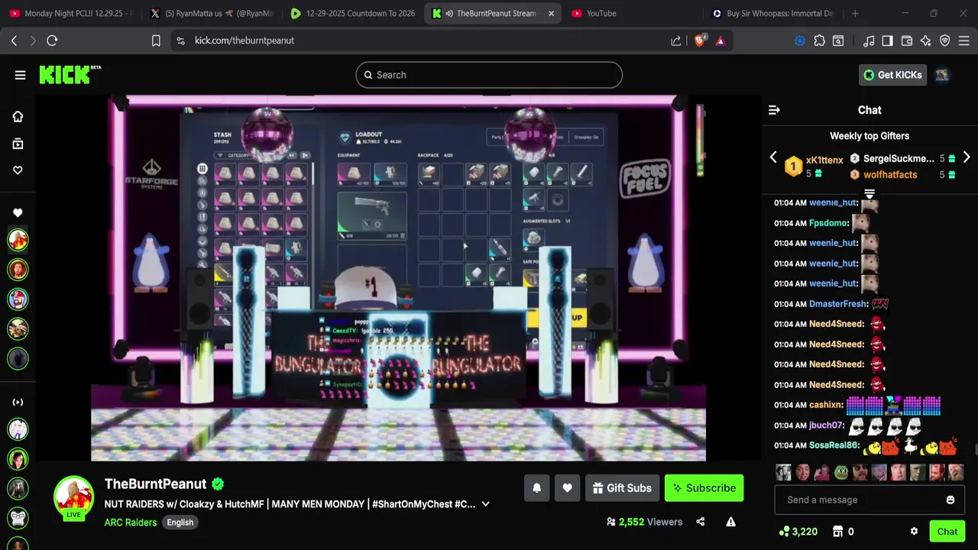Select the Pepe frog quick emote

click(841, 472)
